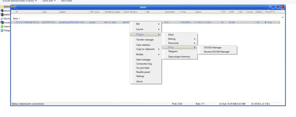
Task: Select the Electrum icon in file list
Action: [2, 18]
